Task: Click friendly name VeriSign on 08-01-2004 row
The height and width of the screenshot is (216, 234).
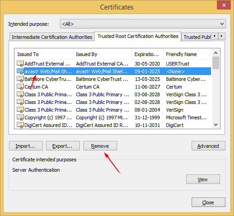Action: pos(174,110)
